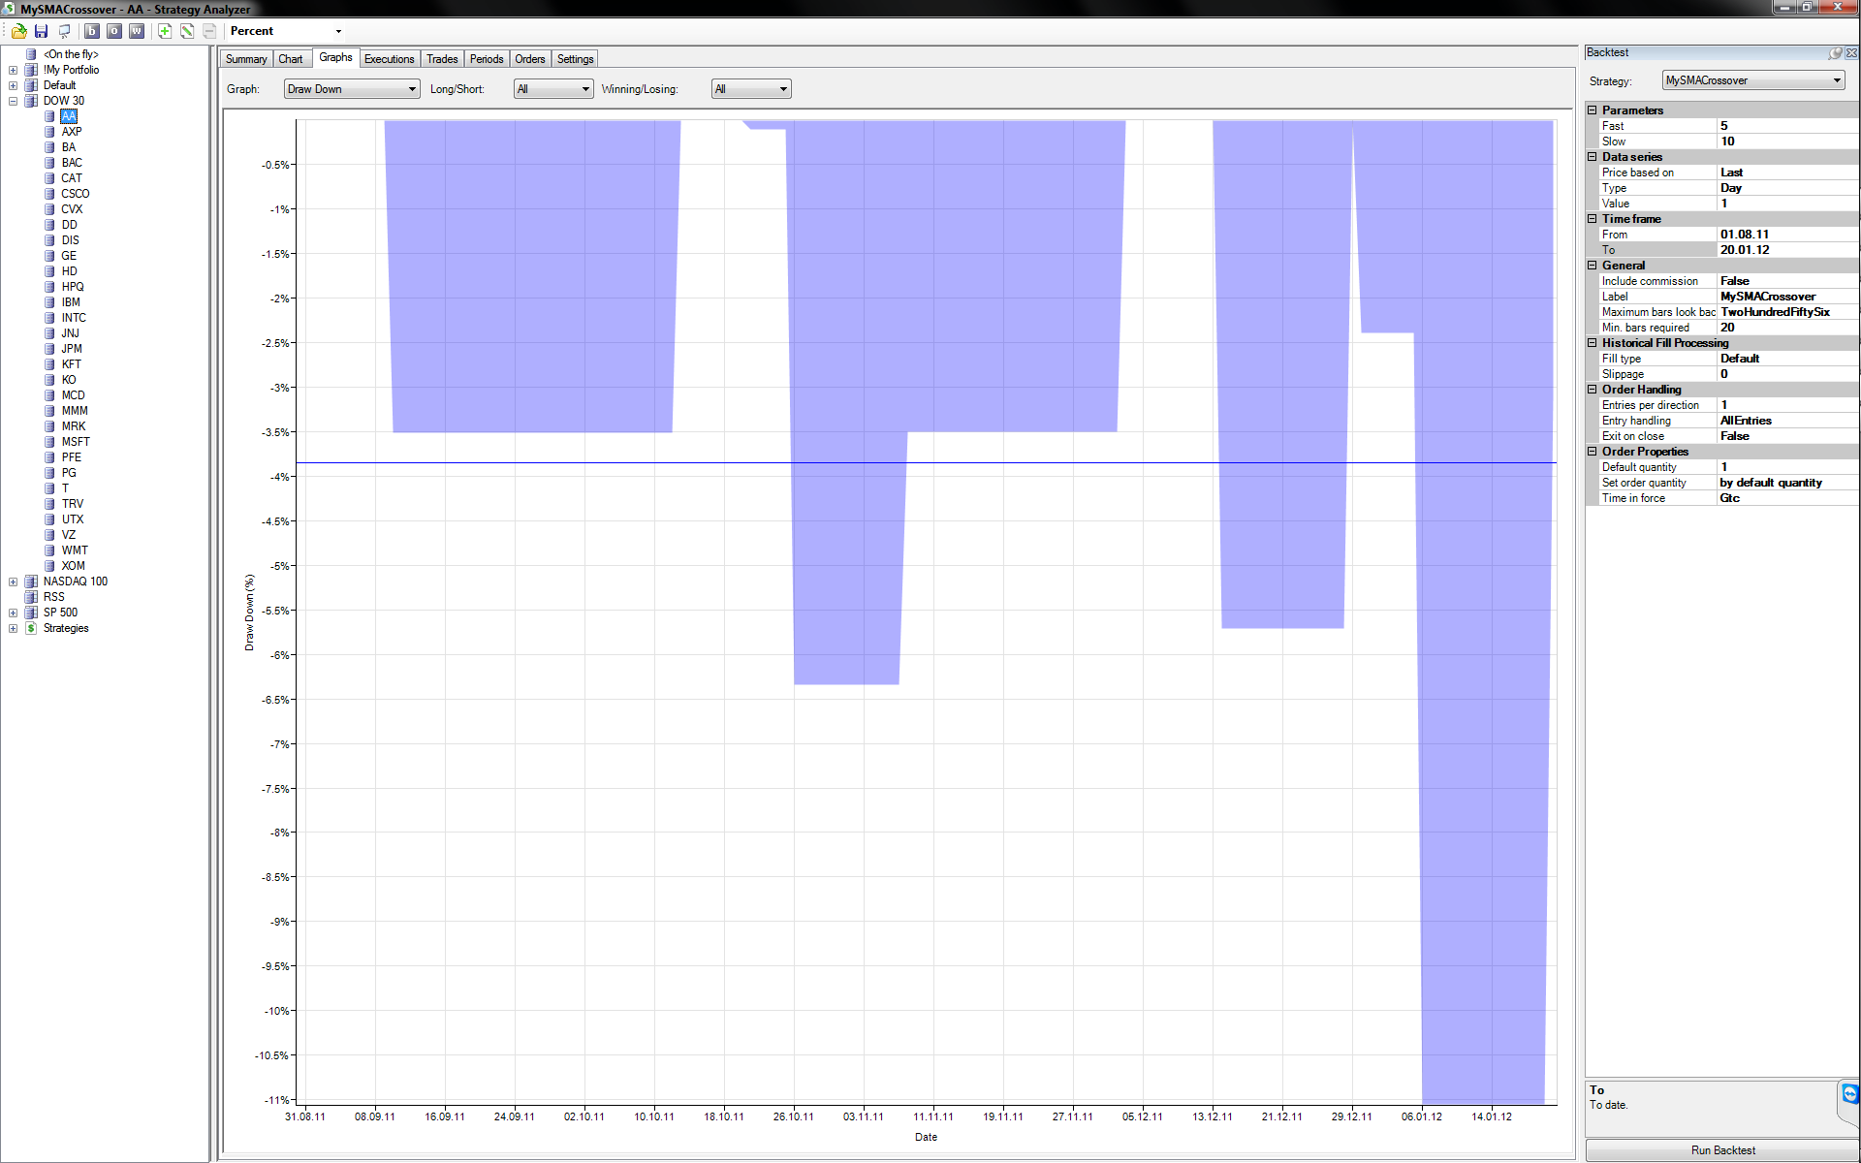1861x1163 pixels.
Task: Click the green plus add-page icon
Action: pyautogui.click(x=165, y=31)
